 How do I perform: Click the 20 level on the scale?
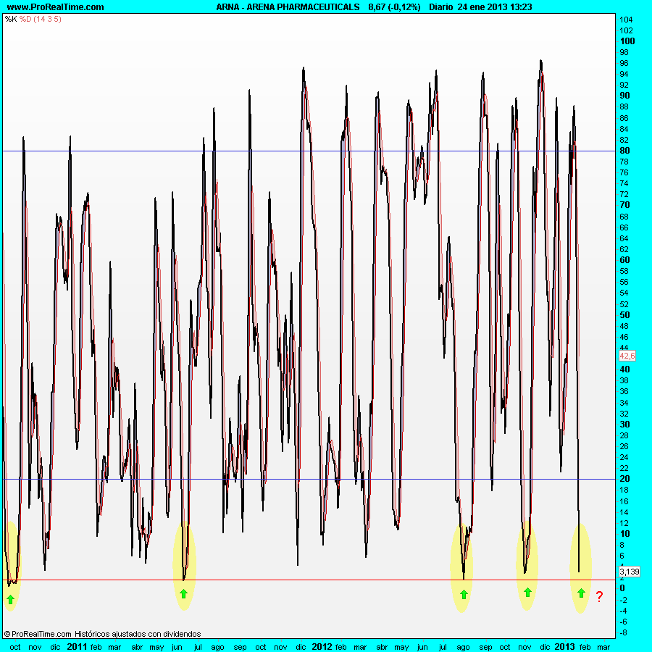click(x=624, y=479)
